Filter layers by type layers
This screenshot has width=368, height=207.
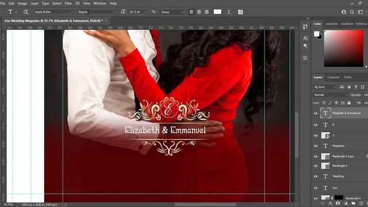point(356,87)
